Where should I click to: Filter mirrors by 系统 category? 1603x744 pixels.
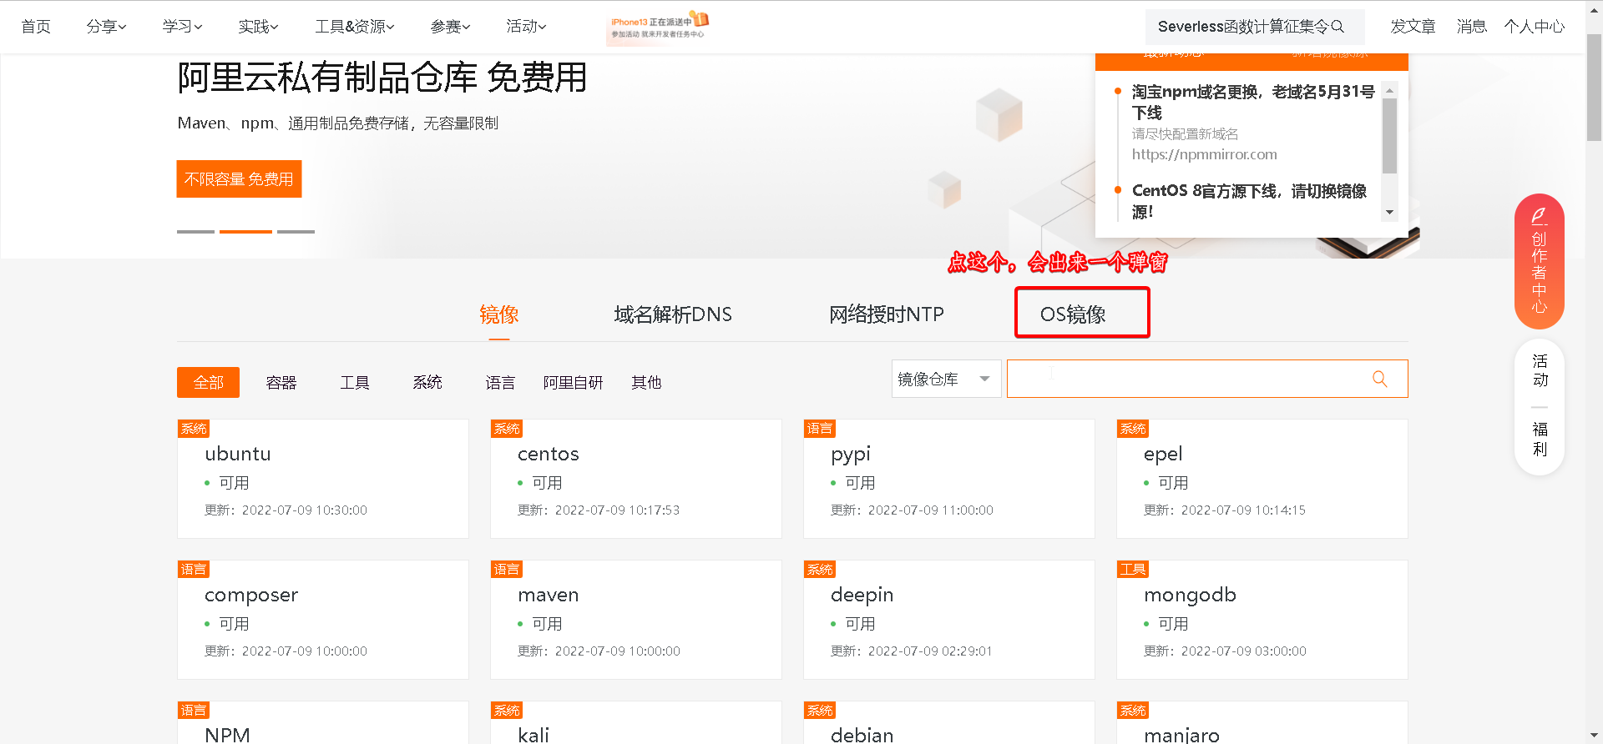tap(427, 382)
